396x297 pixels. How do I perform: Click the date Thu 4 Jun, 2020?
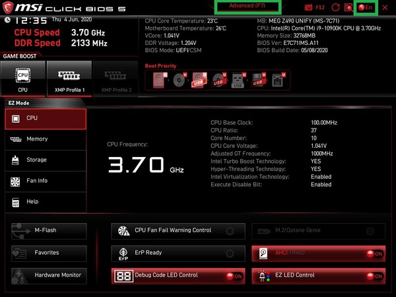pos(72,19)
